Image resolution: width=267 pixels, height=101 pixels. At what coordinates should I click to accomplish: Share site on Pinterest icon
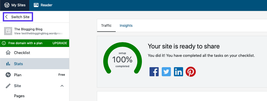[x=191, y=72]
